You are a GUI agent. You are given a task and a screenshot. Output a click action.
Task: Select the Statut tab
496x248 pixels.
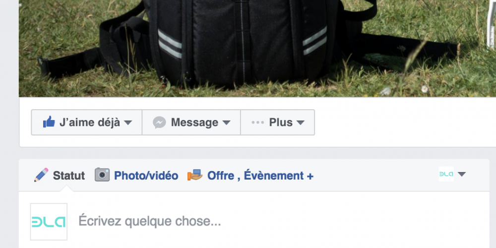(x=60, y=175)
